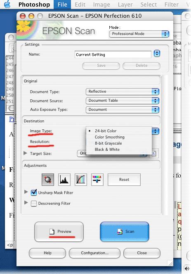191x274 pixels.
Task: Click the Reset adjustments button
Action: [124, 180]
